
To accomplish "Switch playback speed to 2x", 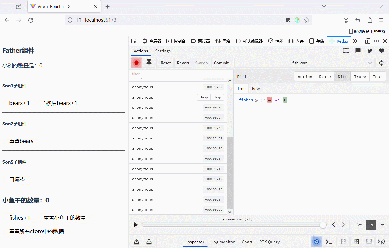I will pyautogui.click(x=382, y=225).
